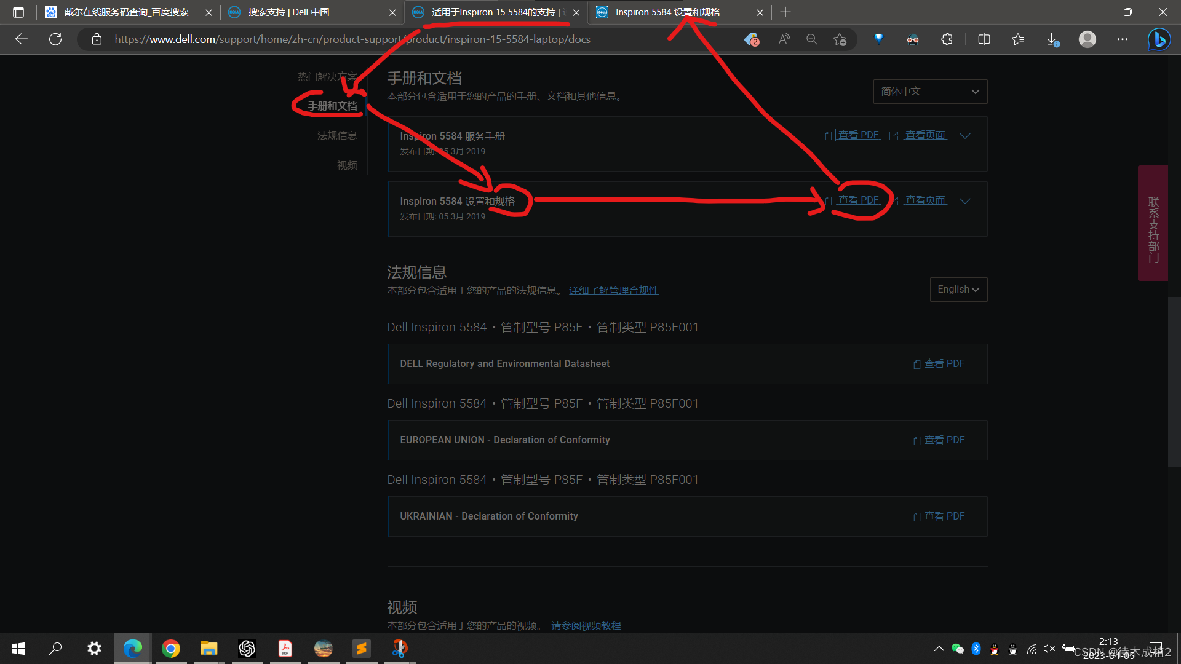Open taskbar search
Image resolution: width=1181 pixels, height=664 pixels.
pos(56,648)
